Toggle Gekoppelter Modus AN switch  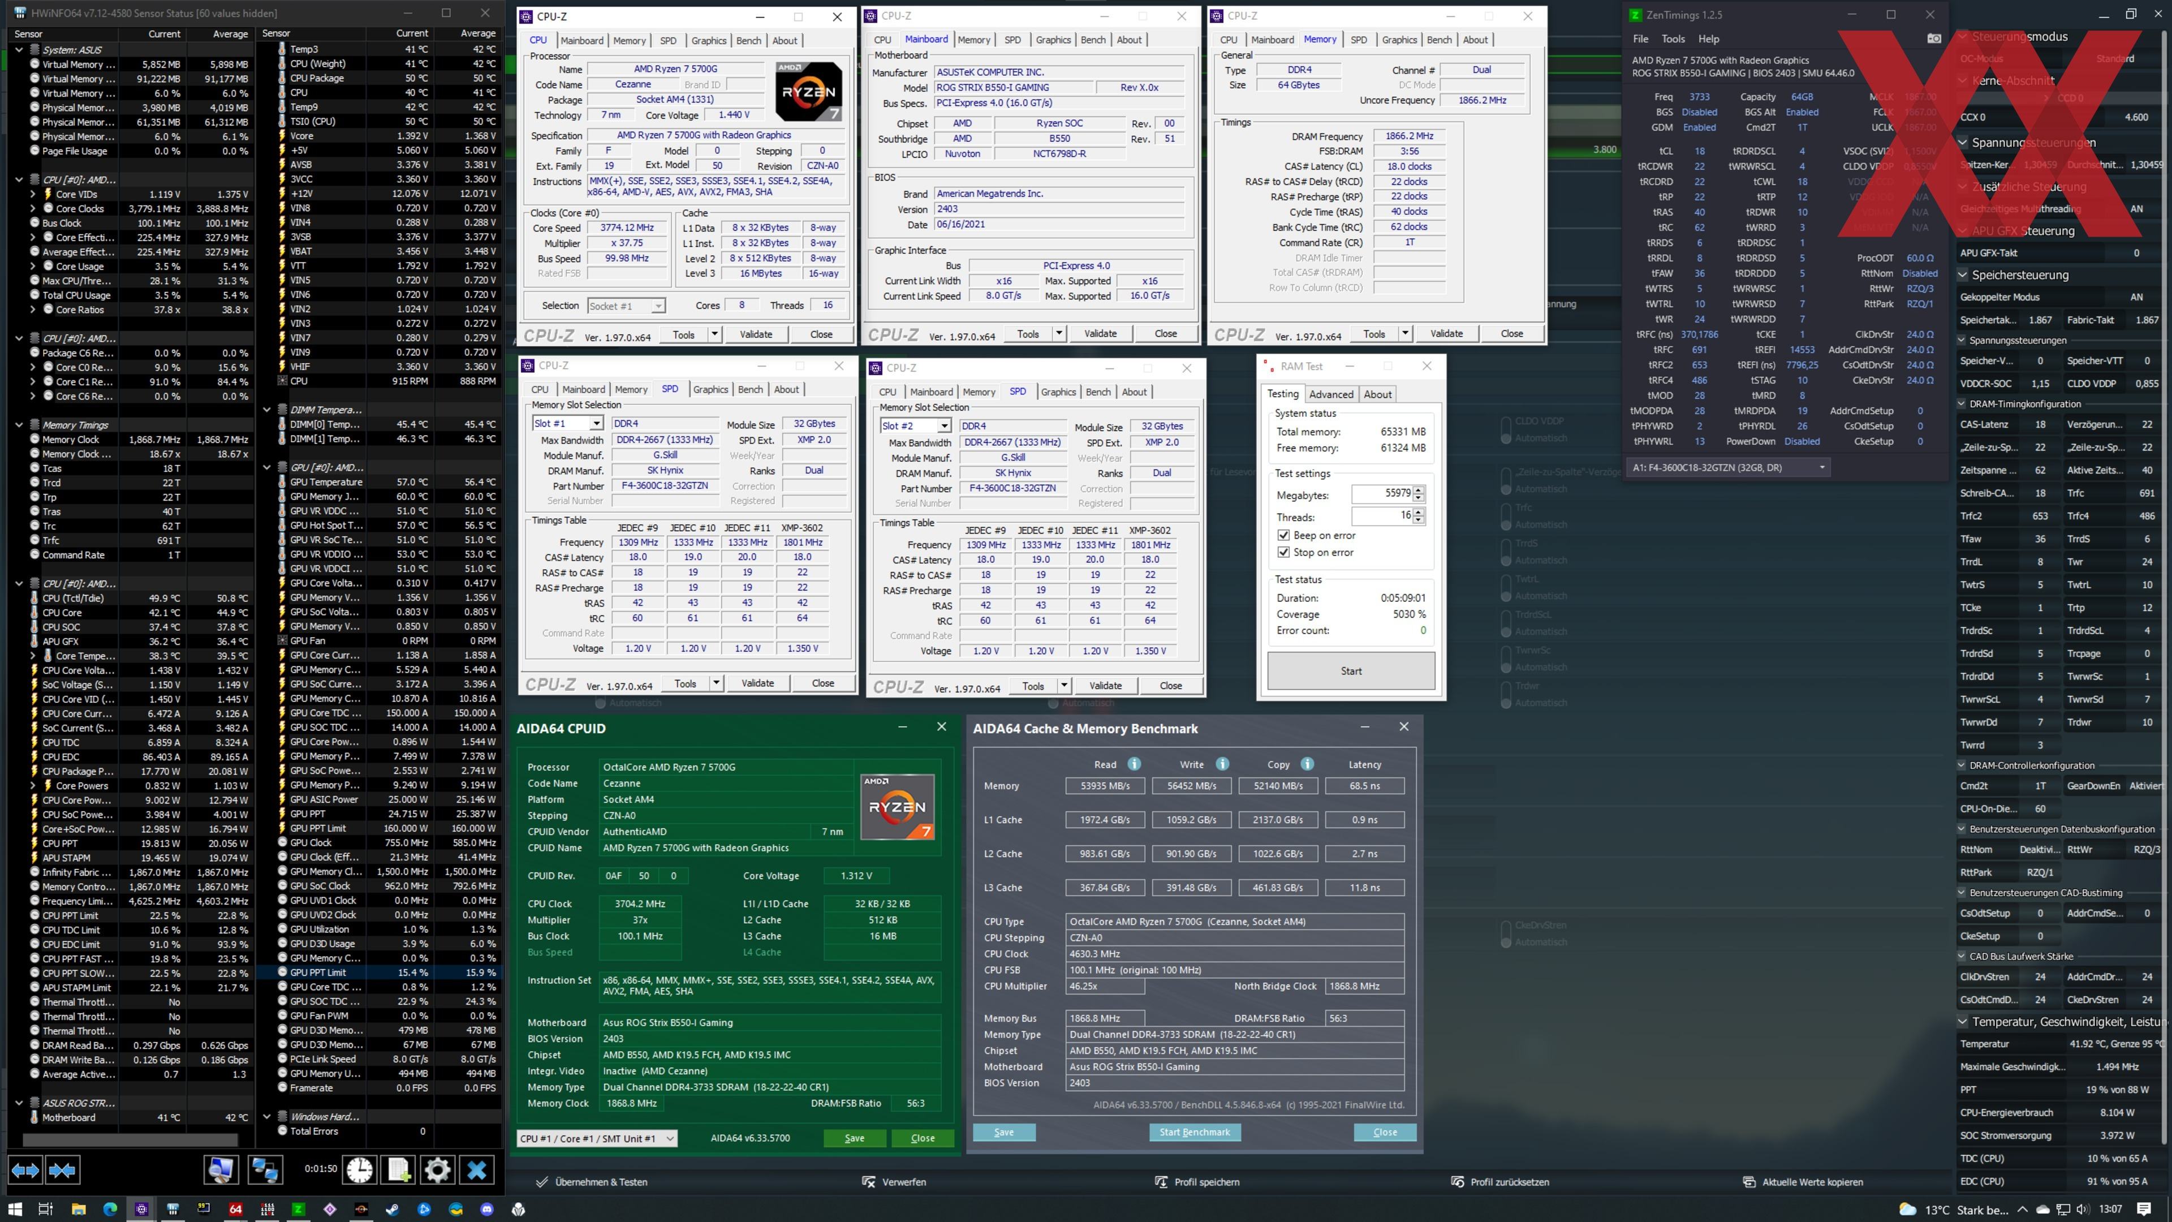[x=2136, y=297]
